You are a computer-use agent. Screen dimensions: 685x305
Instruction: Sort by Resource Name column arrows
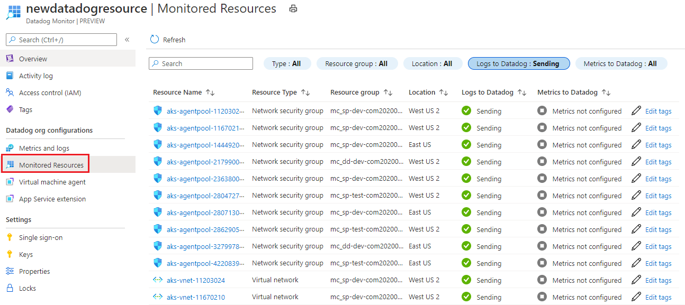tap(210, 93)
